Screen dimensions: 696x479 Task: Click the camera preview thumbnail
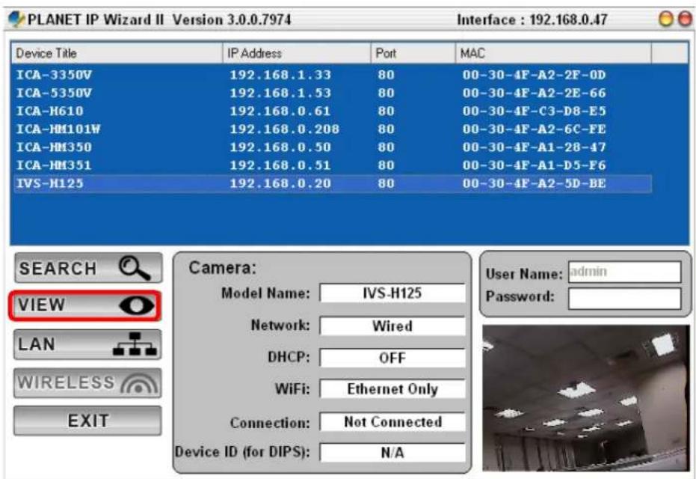coord(586,397)
